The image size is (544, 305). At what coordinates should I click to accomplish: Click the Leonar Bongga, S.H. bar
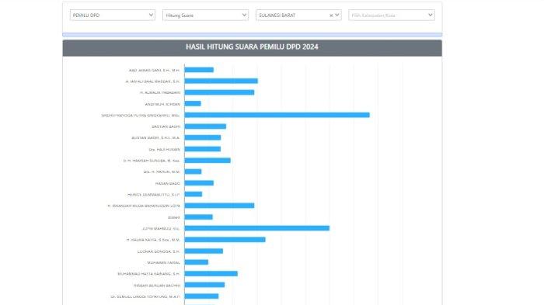(x=204, y=251)
